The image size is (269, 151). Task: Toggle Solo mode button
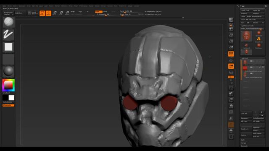231,131
